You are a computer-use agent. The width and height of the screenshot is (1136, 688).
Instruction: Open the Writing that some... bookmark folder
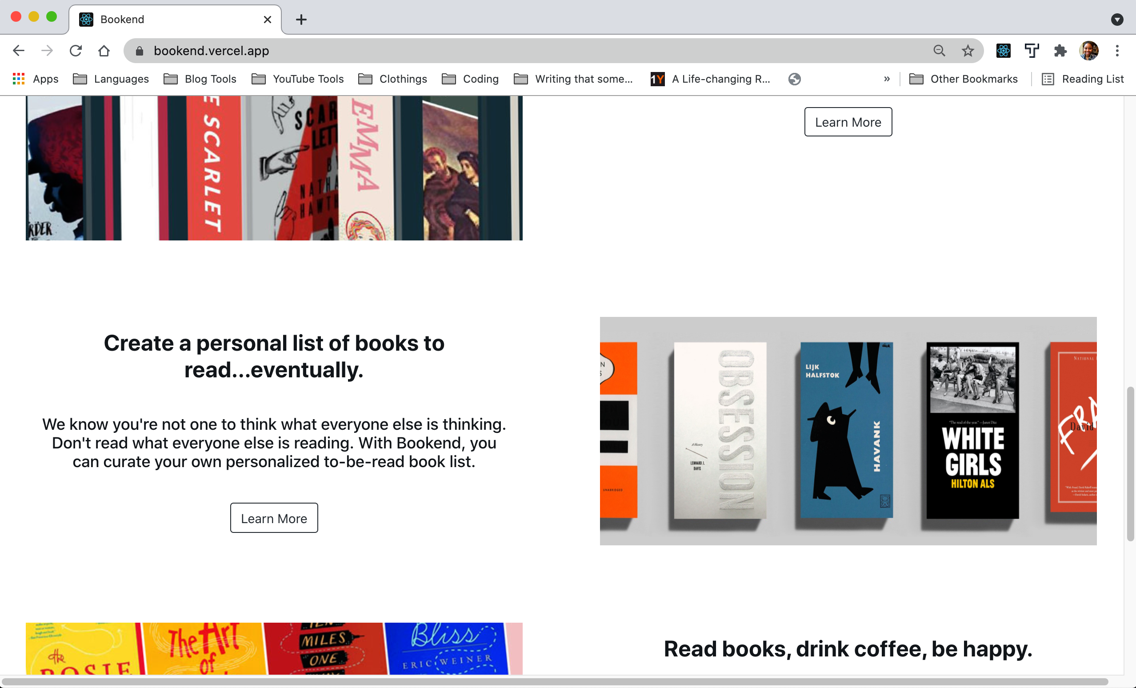click(573, 79)
